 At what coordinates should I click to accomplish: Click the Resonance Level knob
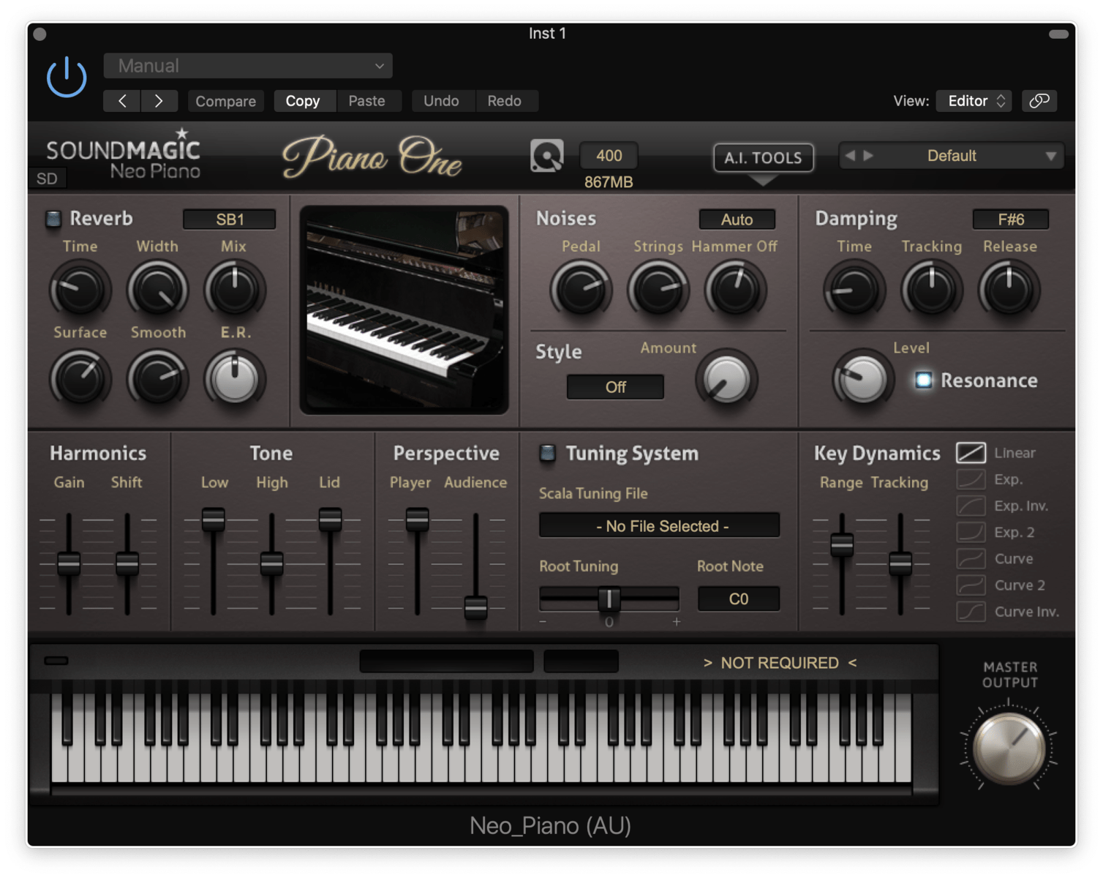[x=862, y=379]
